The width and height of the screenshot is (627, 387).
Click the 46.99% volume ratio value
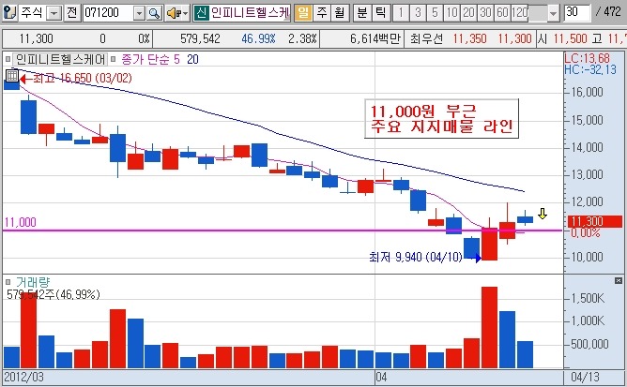[x=258, y=38]
